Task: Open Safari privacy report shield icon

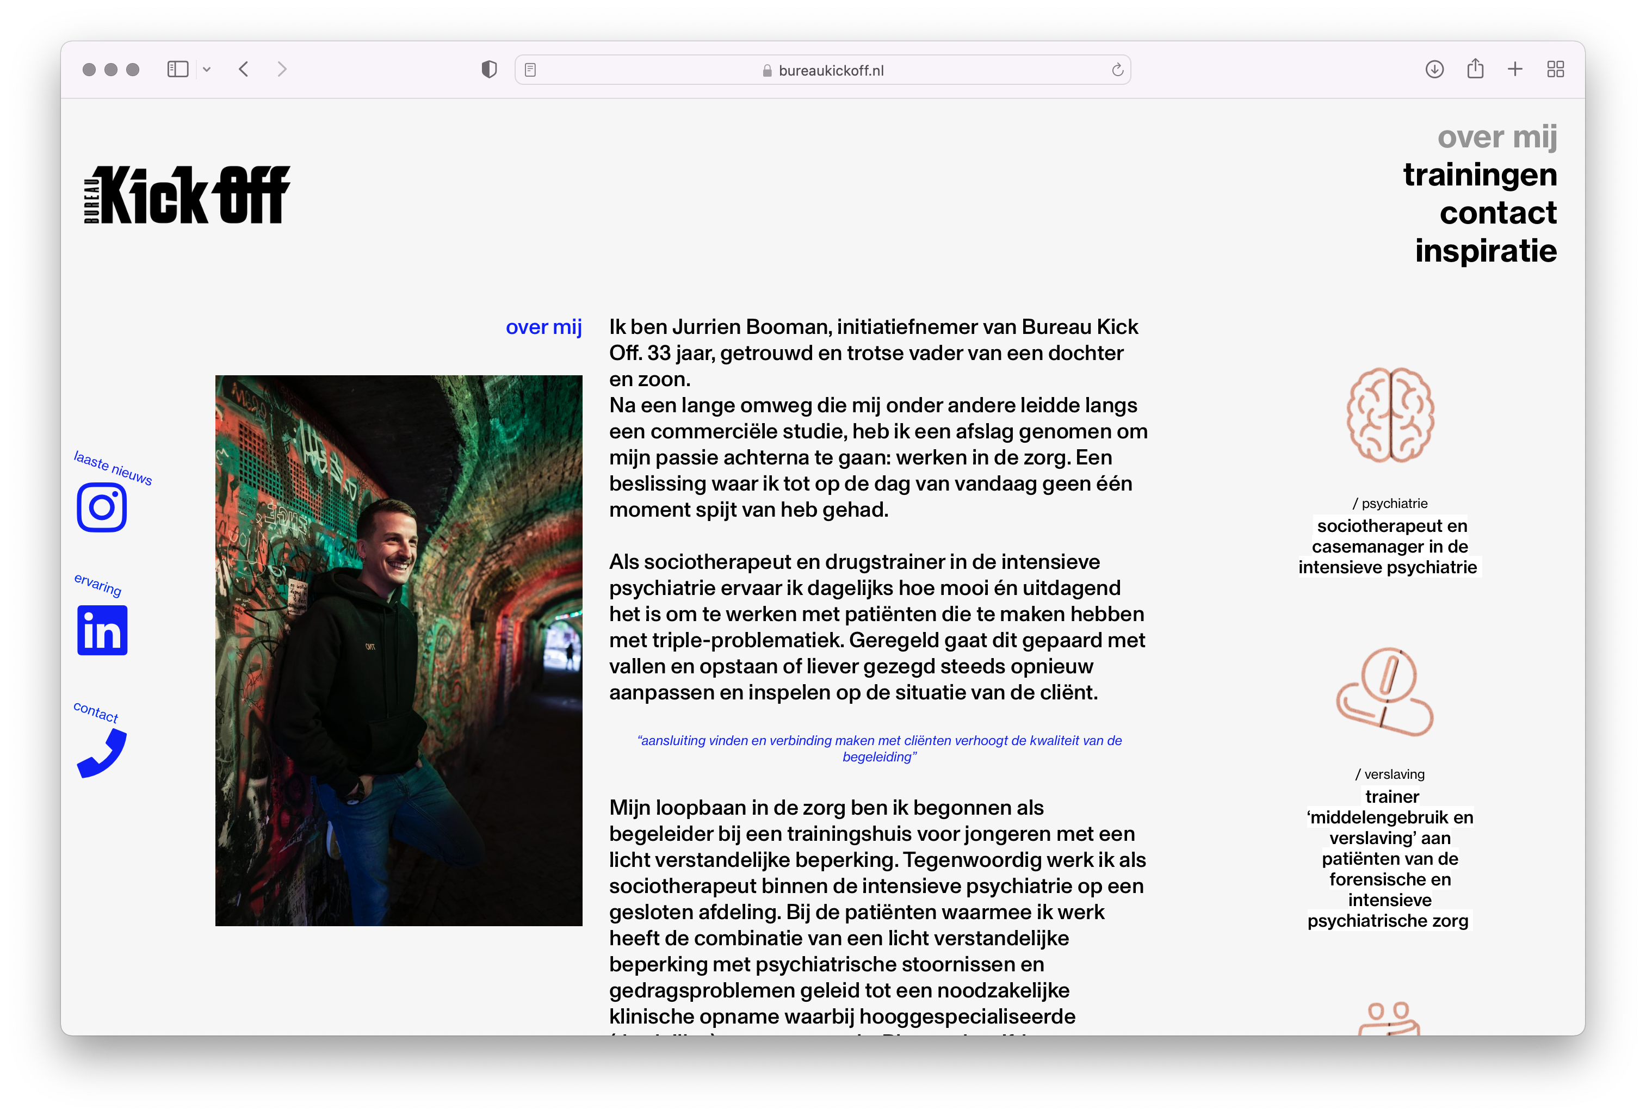Action: [488, 70]
